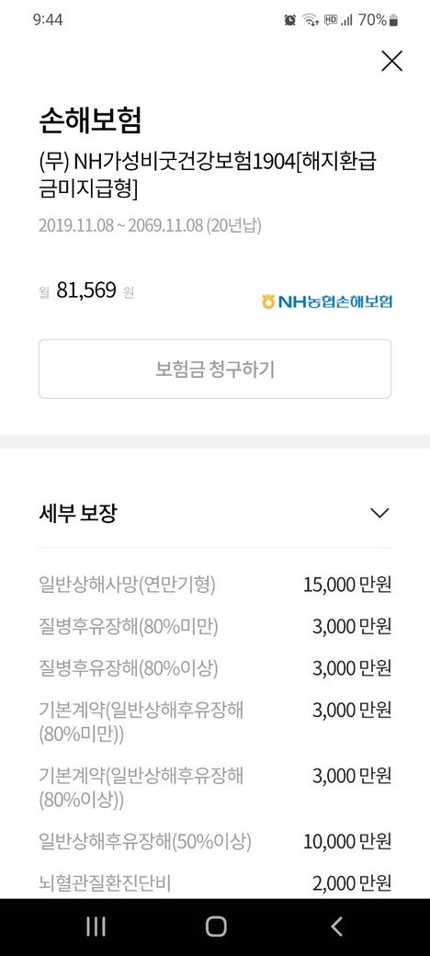Viewport: 430px width, 956px height.
Task: Tap the 세부 보장 section header
Action: (214, 513)
